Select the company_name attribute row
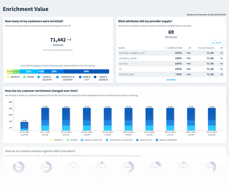Viewport: 229px width, 192px height. tap(171, 58)
